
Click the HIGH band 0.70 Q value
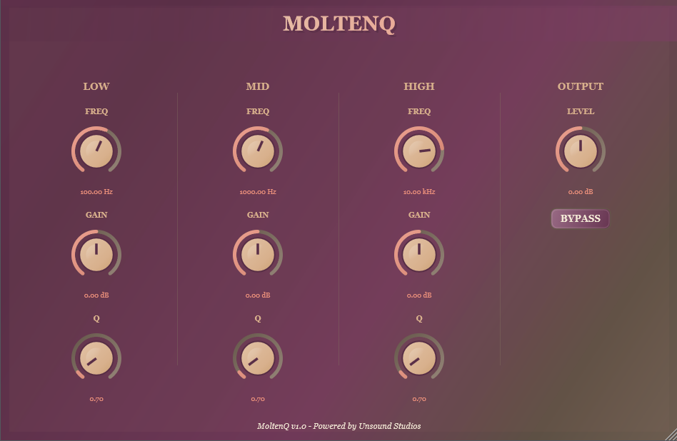(x=419, y=399)
